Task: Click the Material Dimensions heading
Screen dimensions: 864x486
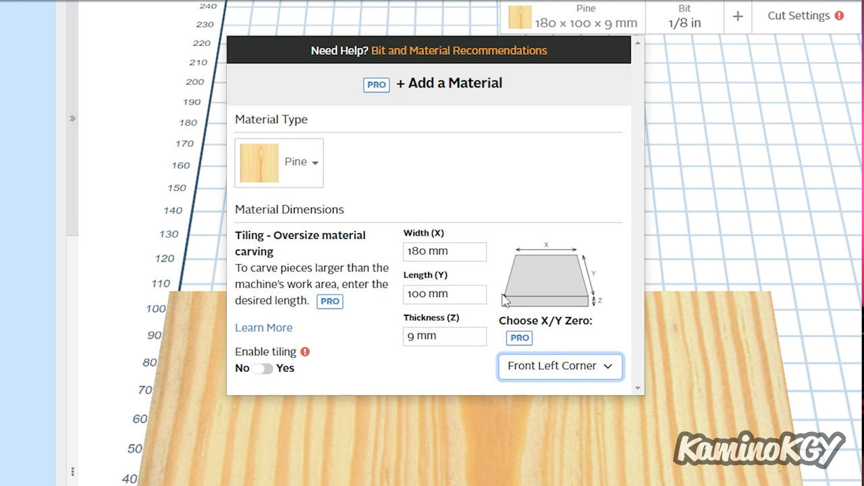Action: coord(290,210)
